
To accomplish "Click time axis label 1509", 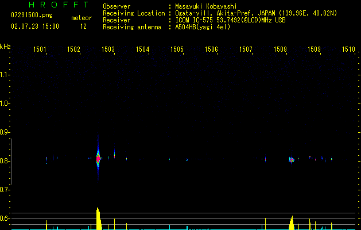I will pyautogui.click(x=315, y=49).
